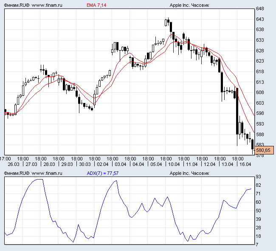
Task: Click the 628 price axis value
Action: 260,51
